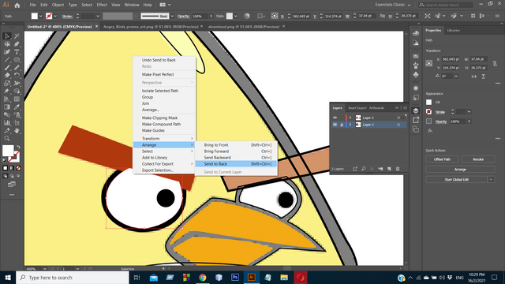The width and height of the screenshot is (505, 284).
Task: Select the Eraser tool
Action: 7,76
